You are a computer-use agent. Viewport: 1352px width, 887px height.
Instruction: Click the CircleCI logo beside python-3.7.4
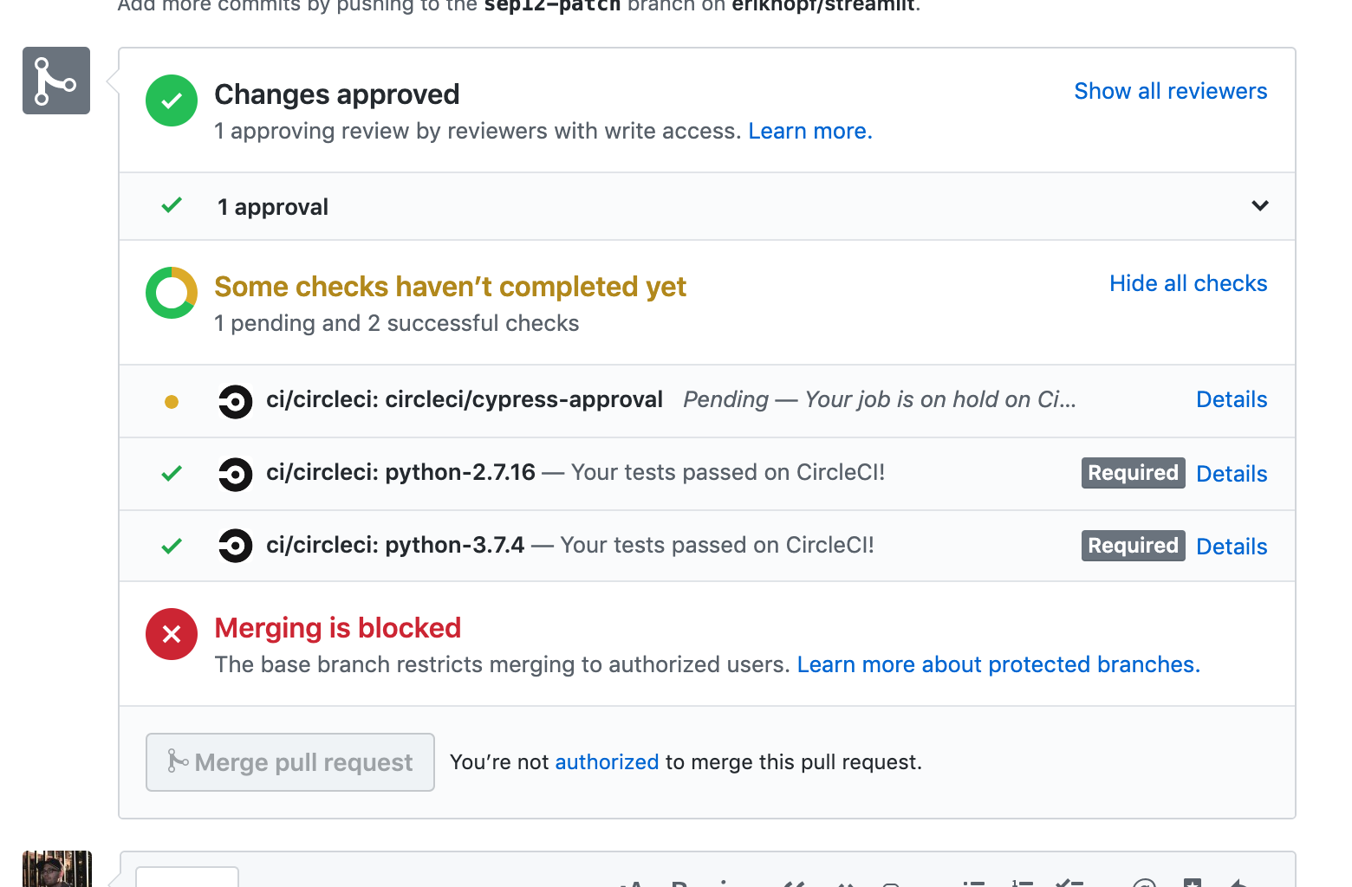pos(235,546)
